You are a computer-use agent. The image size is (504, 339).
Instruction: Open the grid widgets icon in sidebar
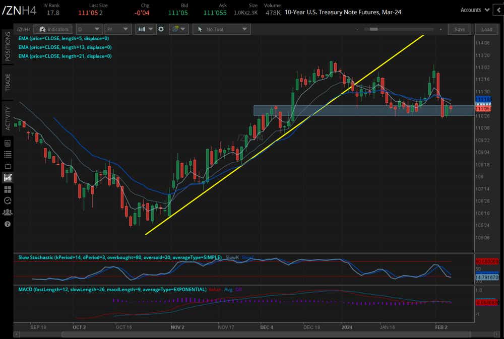(x=7, y=189)
